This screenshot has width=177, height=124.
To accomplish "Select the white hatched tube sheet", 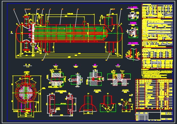I will tap(33, 33).
